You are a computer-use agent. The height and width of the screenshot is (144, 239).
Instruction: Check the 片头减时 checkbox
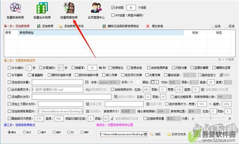point(9,68)
